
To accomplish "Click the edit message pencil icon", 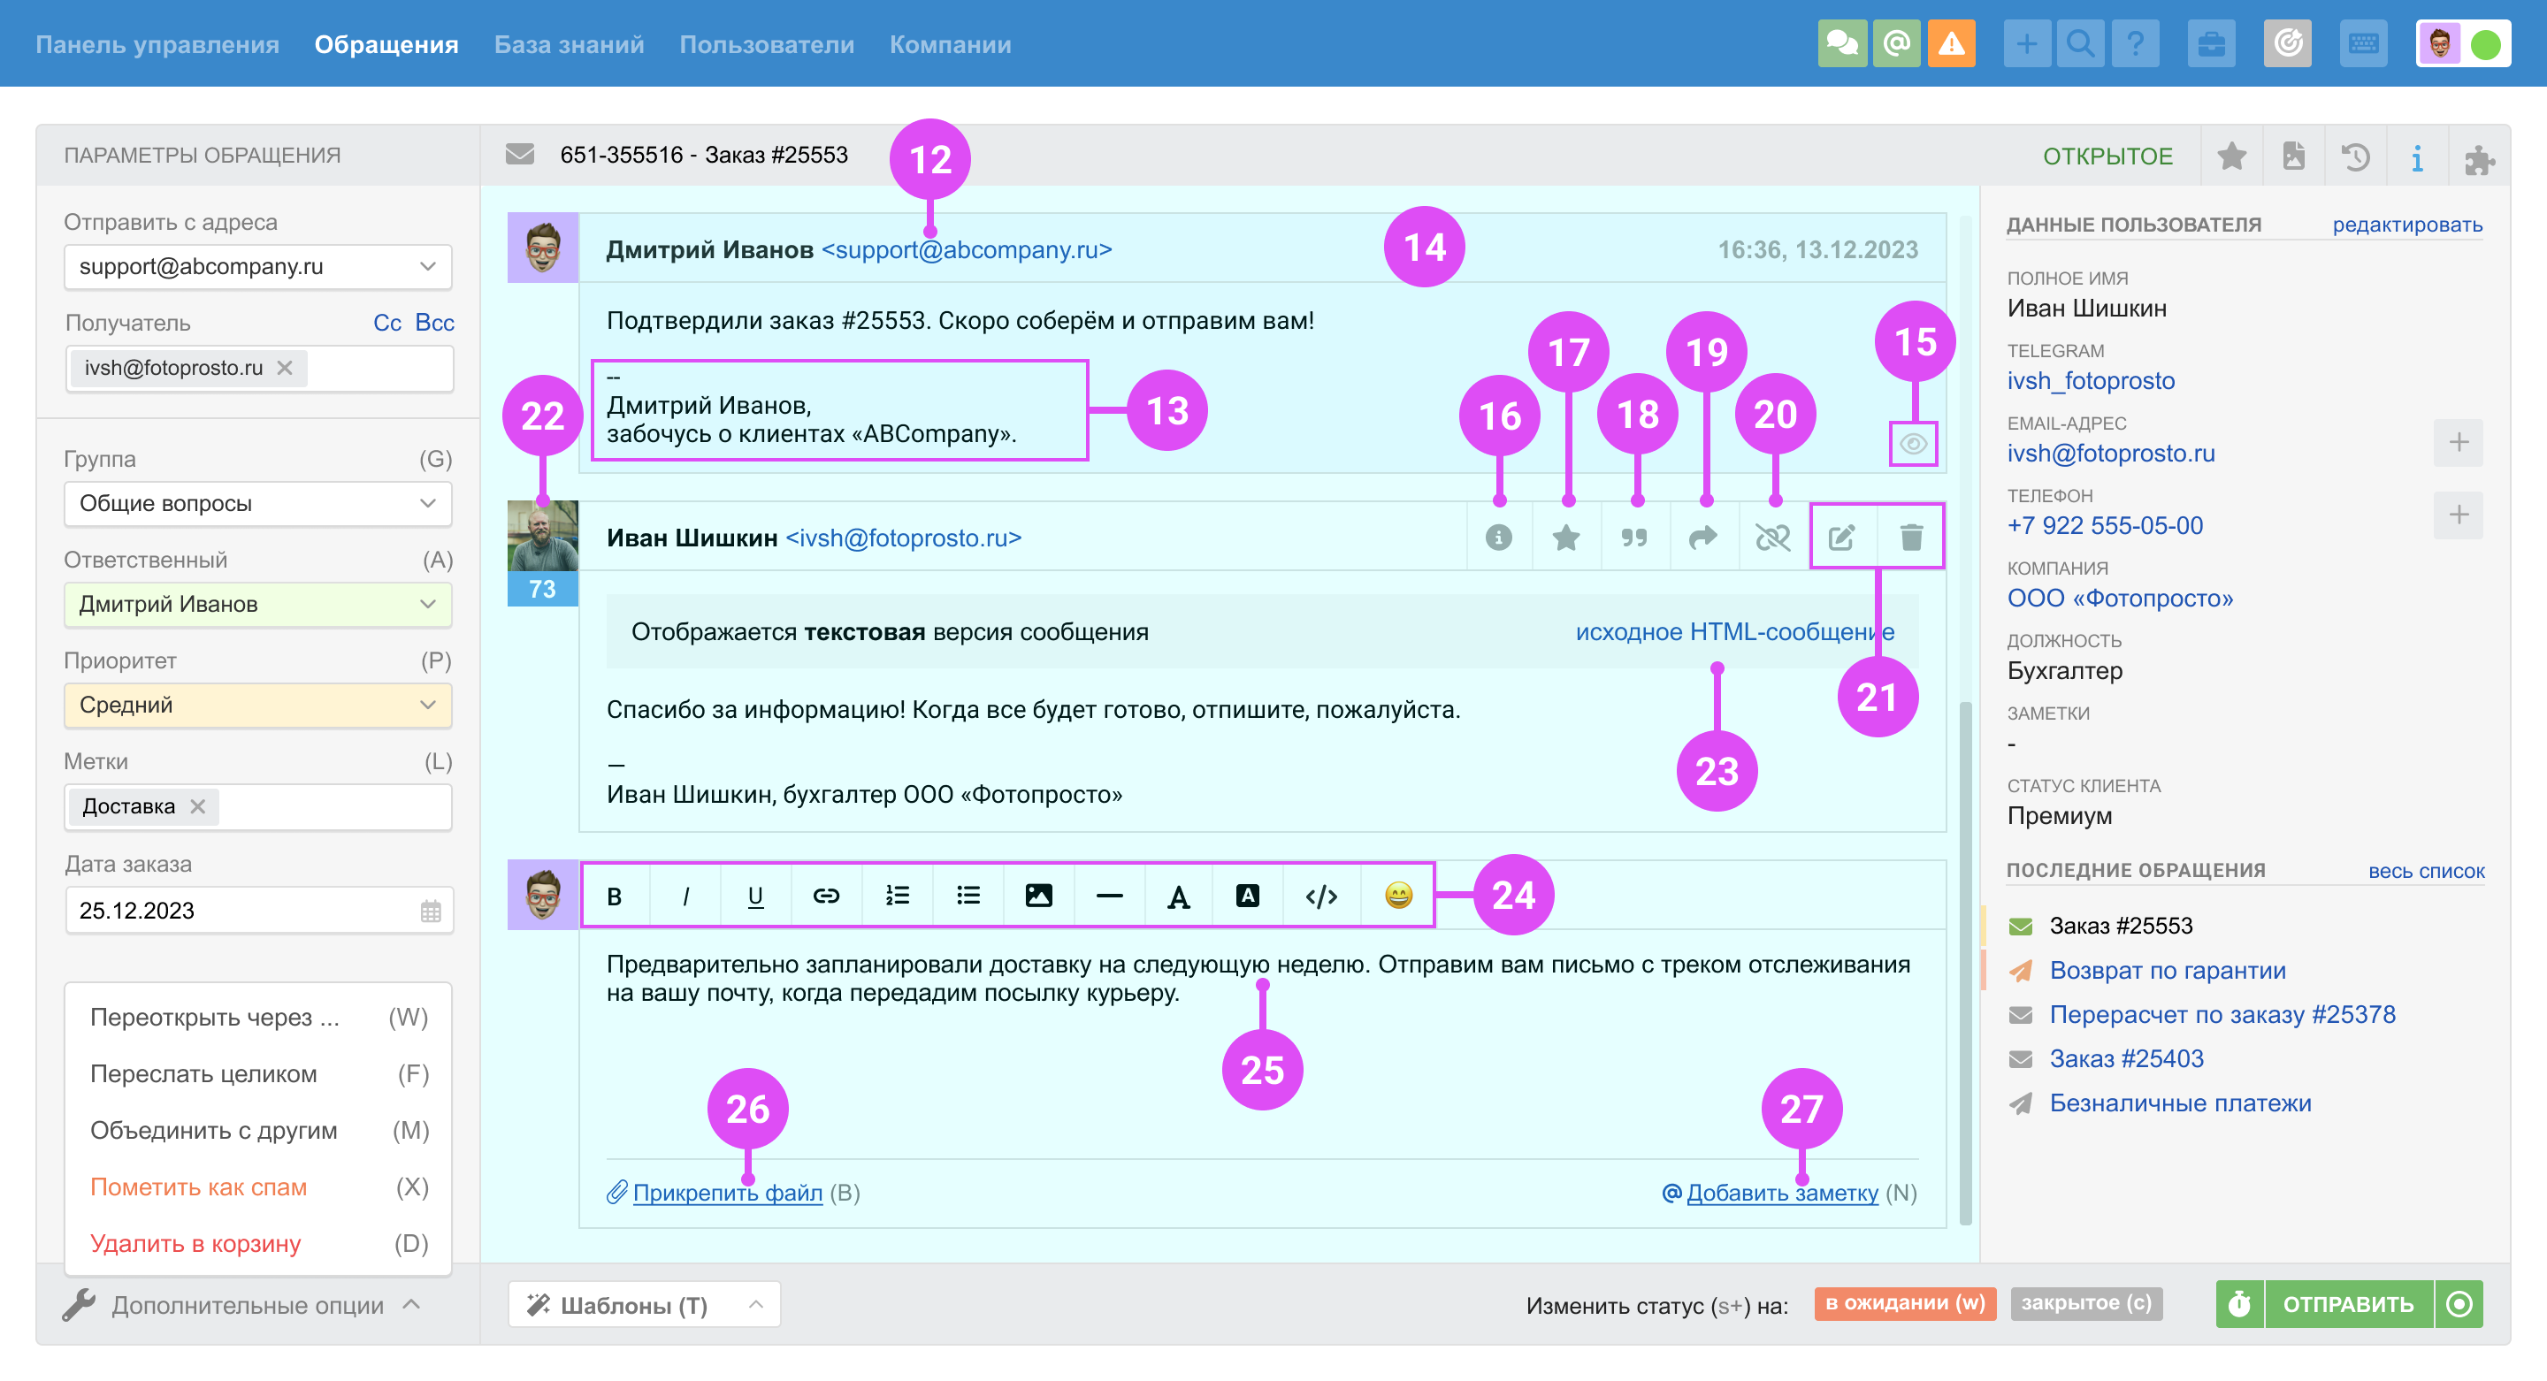I will coord(1841,538).
